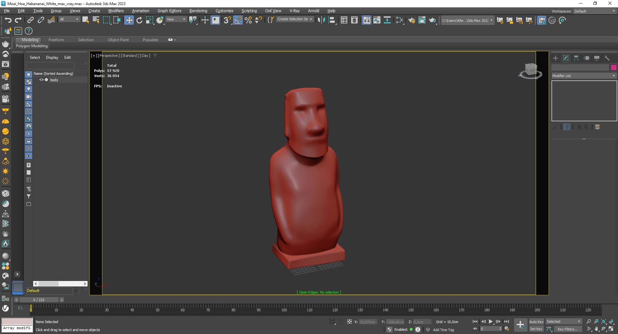Screen dimensions: 618x334
Task: Click the Key Filters... button
Action: coord(568,329)
